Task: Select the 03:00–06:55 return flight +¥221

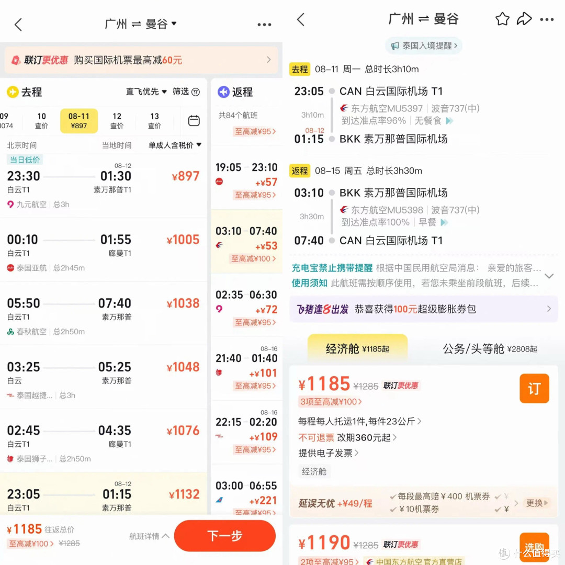Action: [247, 490]
